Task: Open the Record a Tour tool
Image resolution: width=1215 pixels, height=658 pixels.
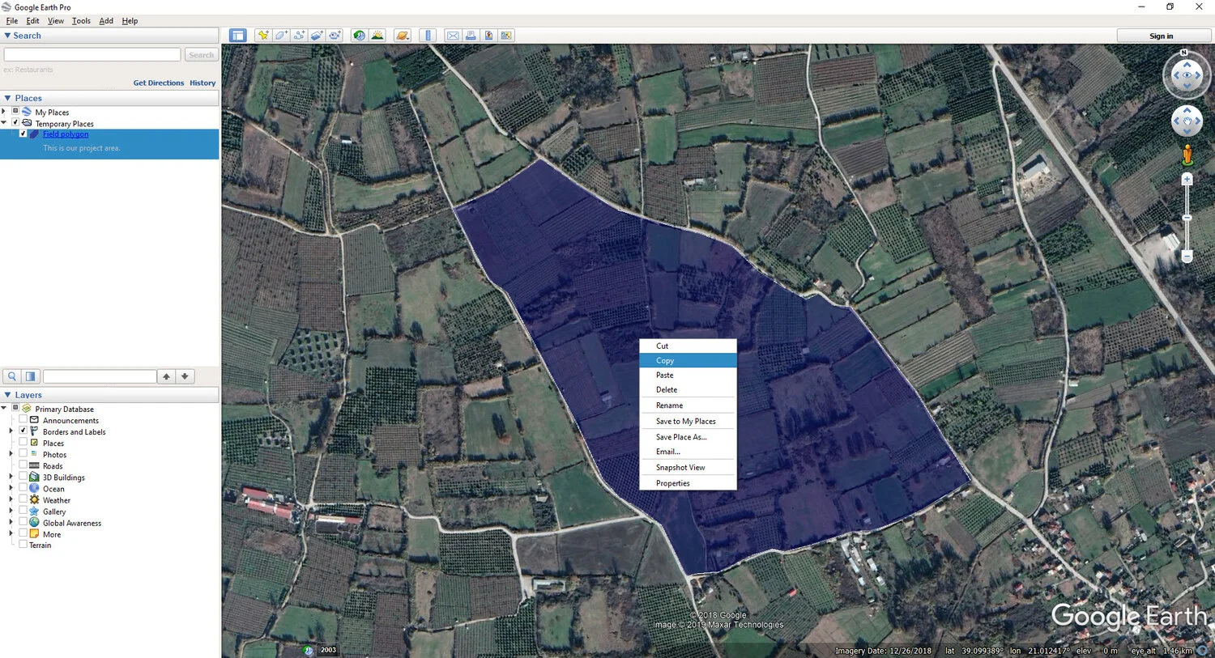Action: 335,36
